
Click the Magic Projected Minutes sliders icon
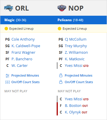7,76
